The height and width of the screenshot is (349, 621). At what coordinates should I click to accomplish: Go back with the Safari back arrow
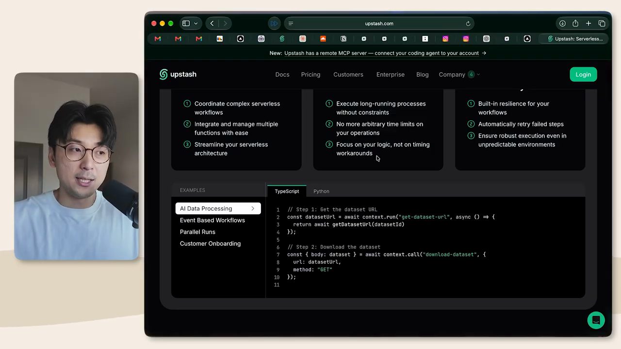[x=212, y=23]
